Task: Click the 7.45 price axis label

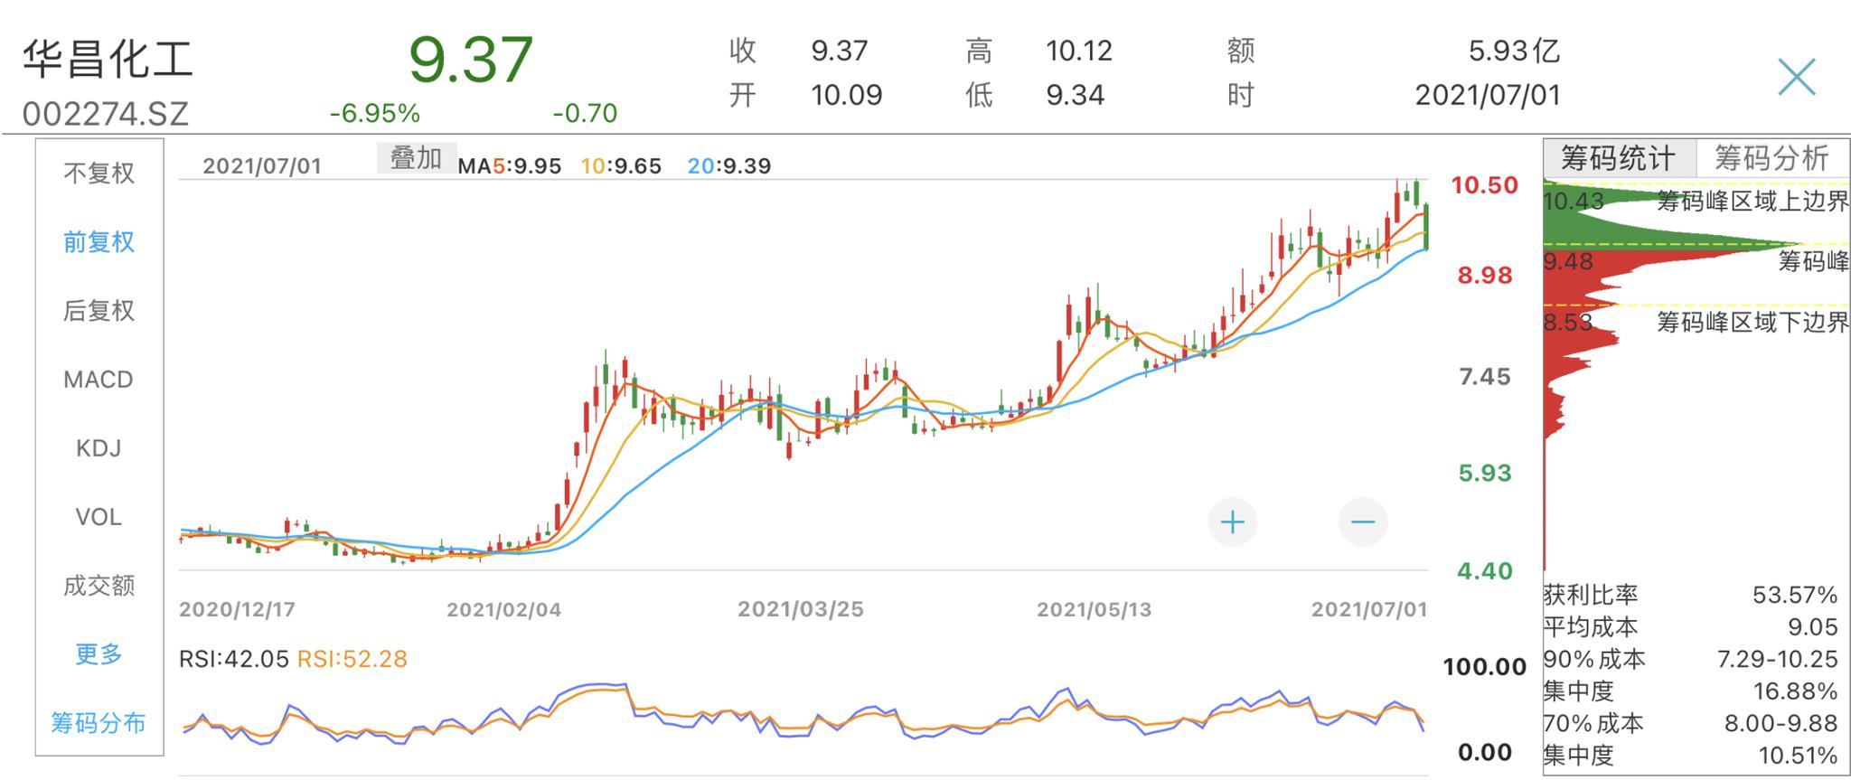Action: 1484,377
